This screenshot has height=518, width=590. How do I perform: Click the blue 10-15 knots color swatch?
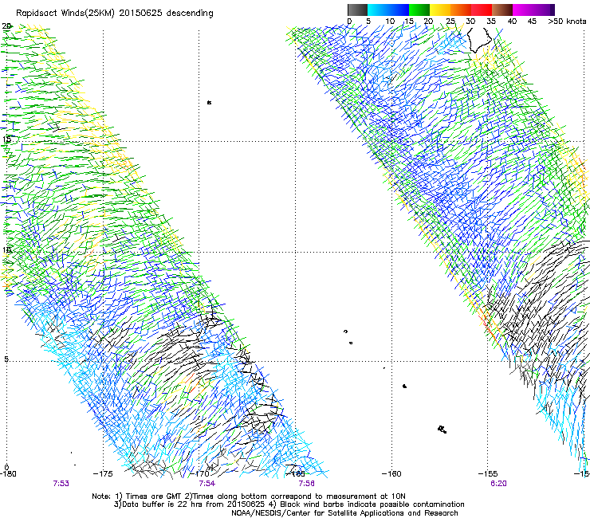coord(399,10)
